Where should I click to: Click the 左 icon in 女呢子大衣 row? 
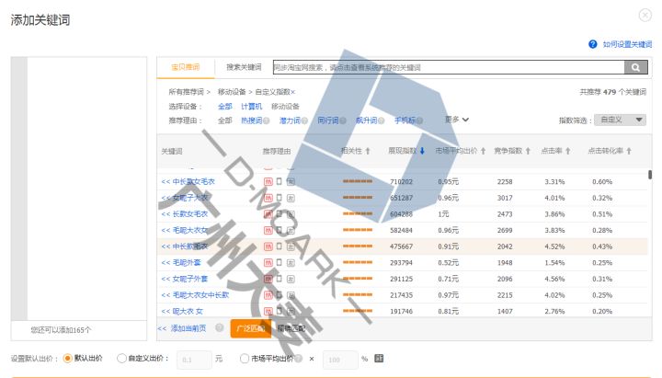(291, 198)
